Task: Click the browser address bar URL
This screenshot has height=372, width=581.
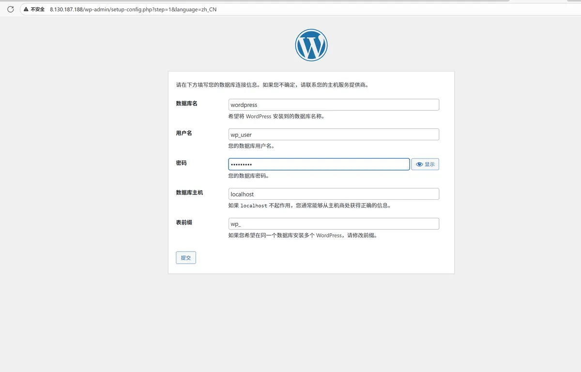Action: (133, 9)
